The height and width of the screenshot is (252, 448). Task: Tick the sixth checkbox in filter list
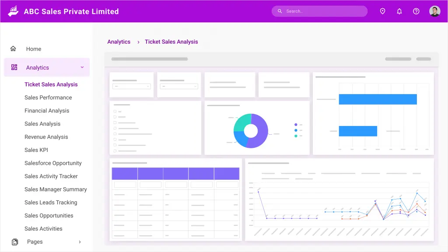tap(115, 140)
